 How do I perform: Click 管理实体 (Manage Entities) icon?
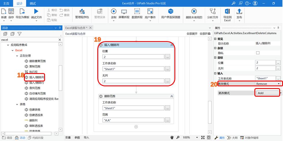(x=100, y=12)
